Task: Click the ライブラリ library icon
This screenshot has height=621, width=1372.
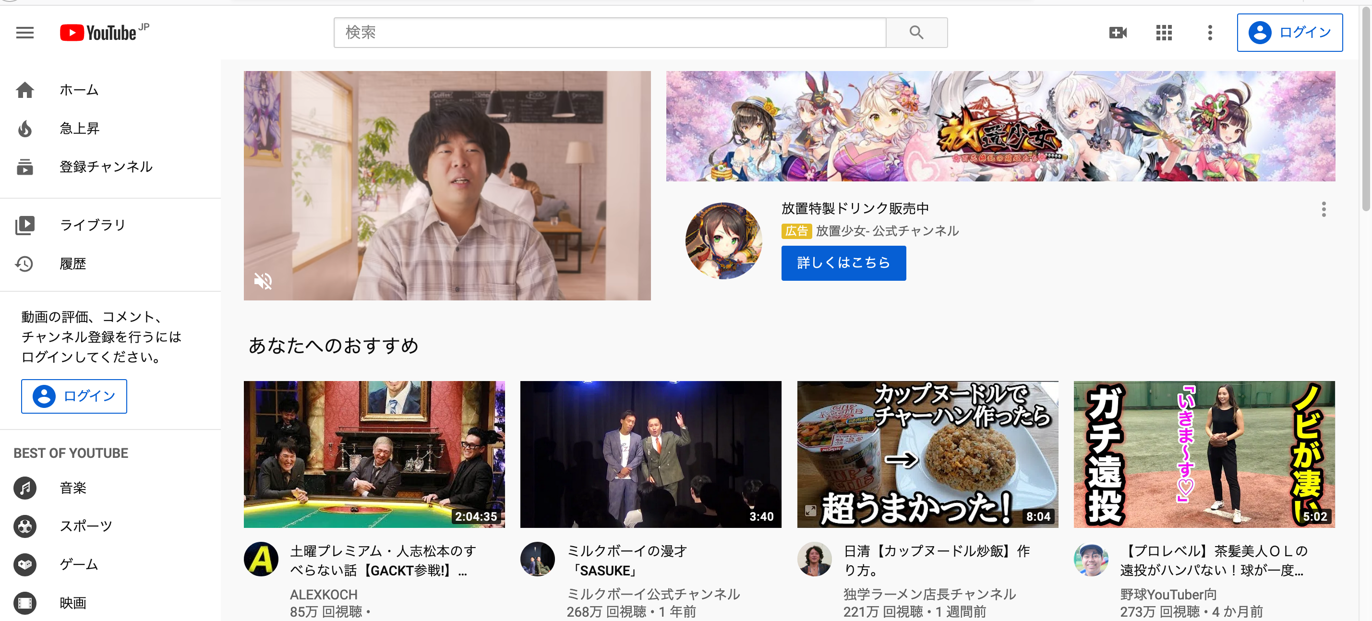Action: [x=24, y=225]
